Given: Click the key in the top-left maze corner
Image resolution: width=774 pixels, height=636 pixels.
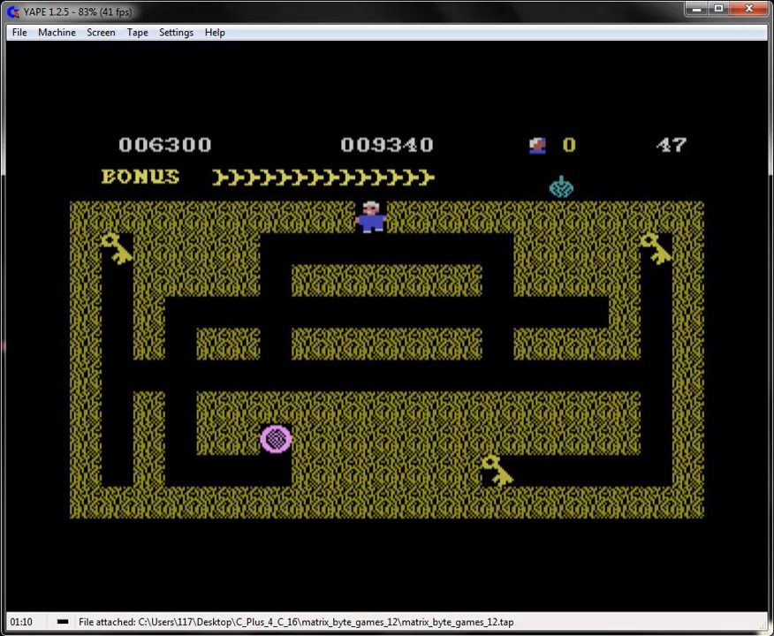Looking at the screenshot, I should pos(117,248).
